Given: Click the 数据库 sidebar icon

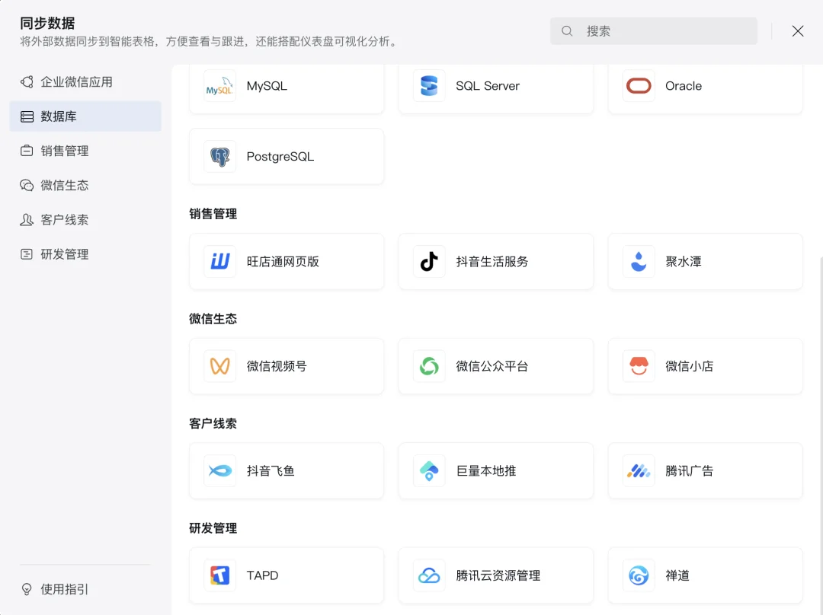Looking at the screenshot, I should (27, 116).
